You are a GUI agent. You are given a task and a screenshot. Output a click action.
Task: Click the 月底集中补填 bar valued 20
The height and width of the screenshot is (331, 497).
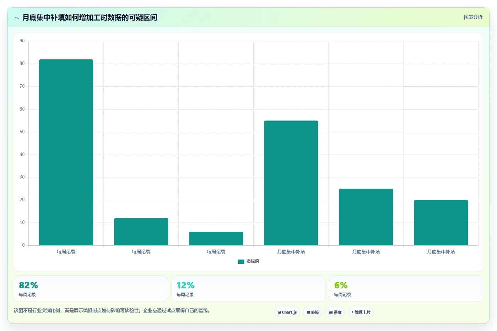[x=441, y=223]
